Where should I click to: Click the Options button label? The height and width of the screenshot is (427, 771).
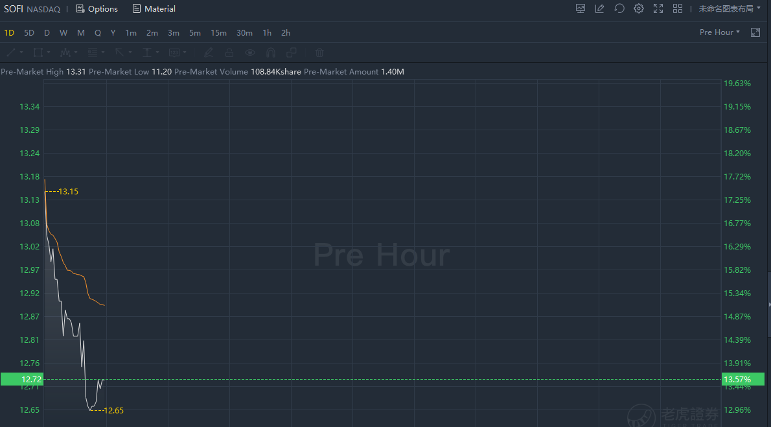pos(103,9)
